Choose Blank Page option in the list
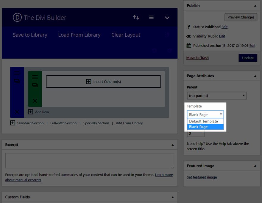 coord(199,127)
